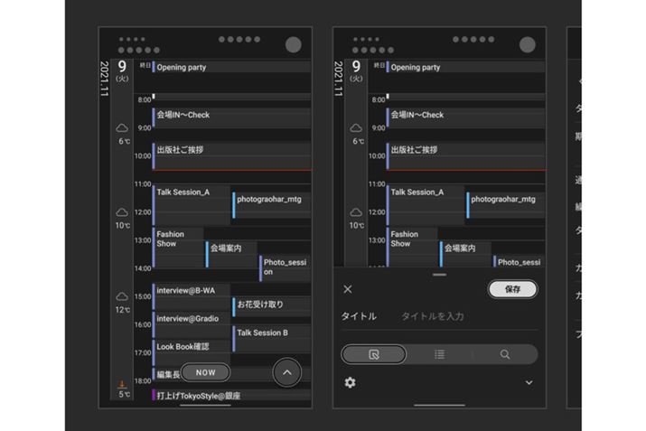Image resolution: width=646 pixels, height=431 pixels.
Task: Tap the 2021.11 month label in middle phone
Action: pos(338,79)
